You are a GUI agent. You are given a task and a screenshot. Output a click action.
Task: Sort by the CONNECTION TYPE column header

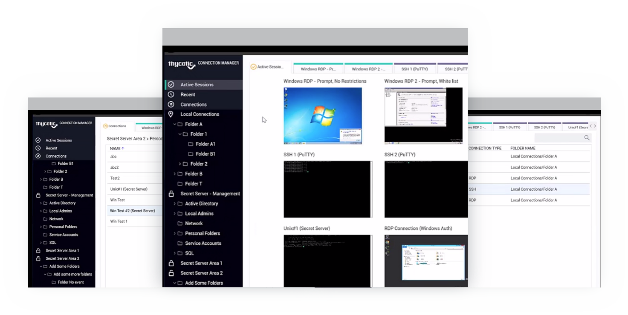click(485, 148)
